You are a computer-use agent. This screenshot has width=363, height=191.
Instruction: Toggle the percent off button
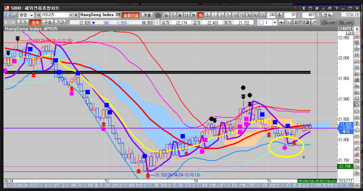pos(345,22)
